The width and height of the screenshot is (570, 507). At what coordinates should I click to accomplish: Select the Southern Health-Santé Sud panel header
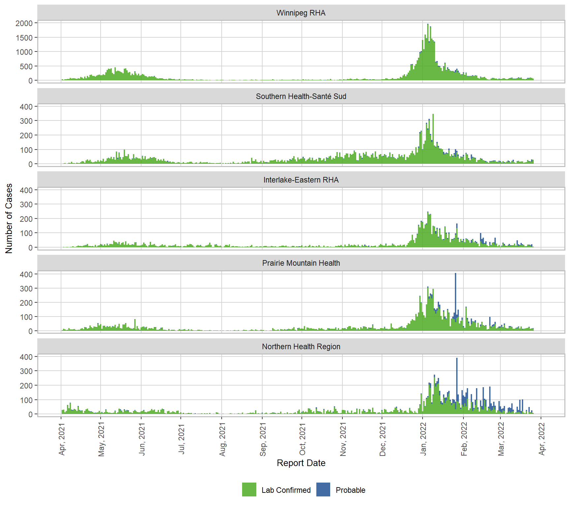click(301, 96)
